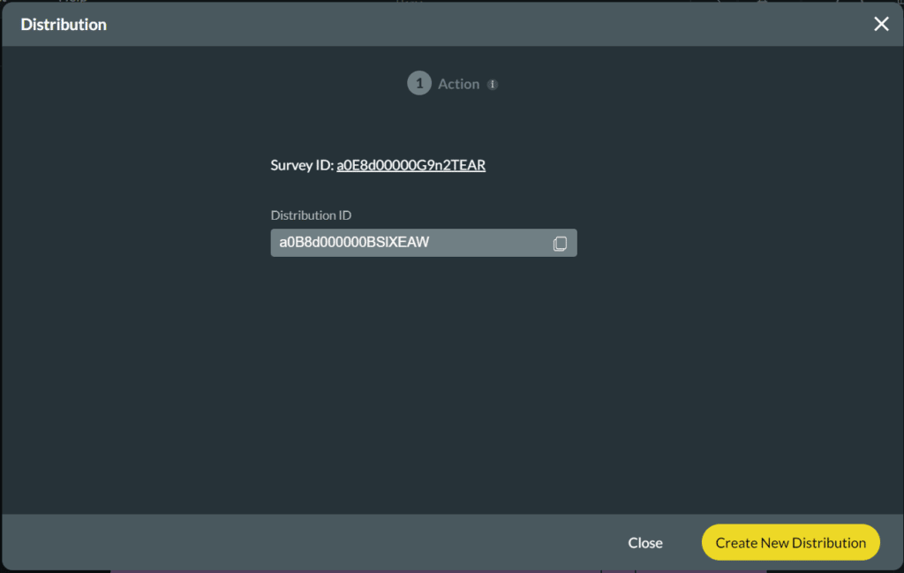The height and width of the screenshot is (573, 904).
Task: Click the Action step label
Action: pyautogui.click(x=458, y=84)
